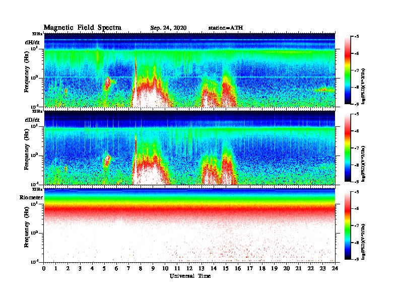
Task: Click hour '13' on the Universal Time axis
Action: point(202,269)
